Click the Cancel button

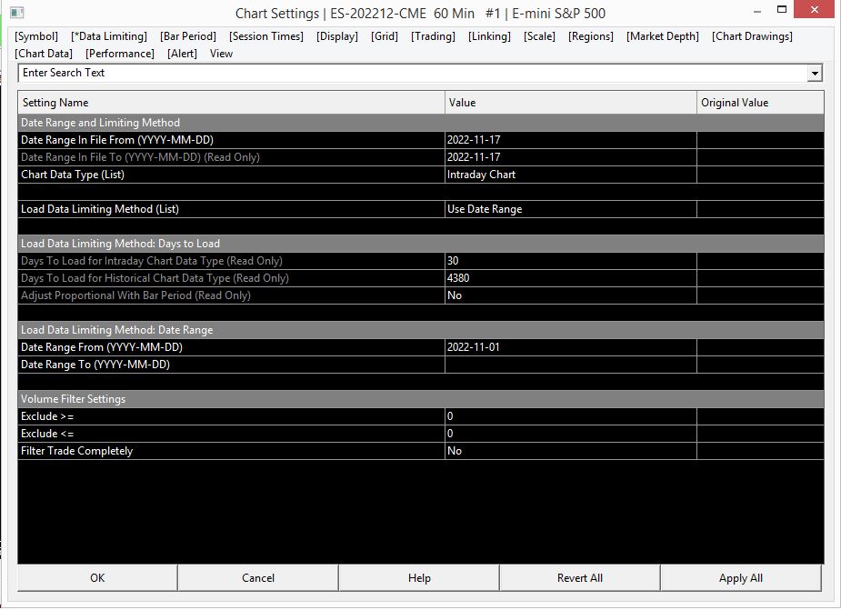click(258, 578)
